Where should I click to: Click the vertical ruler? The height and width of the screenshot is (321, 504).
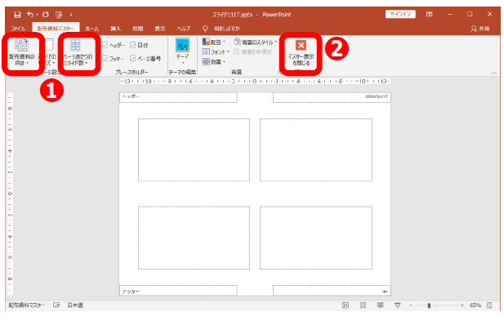pyautogui.click(x=10, y=194)
